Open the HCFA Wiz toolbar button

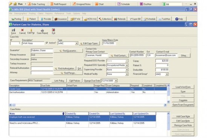tap(90, 19)
